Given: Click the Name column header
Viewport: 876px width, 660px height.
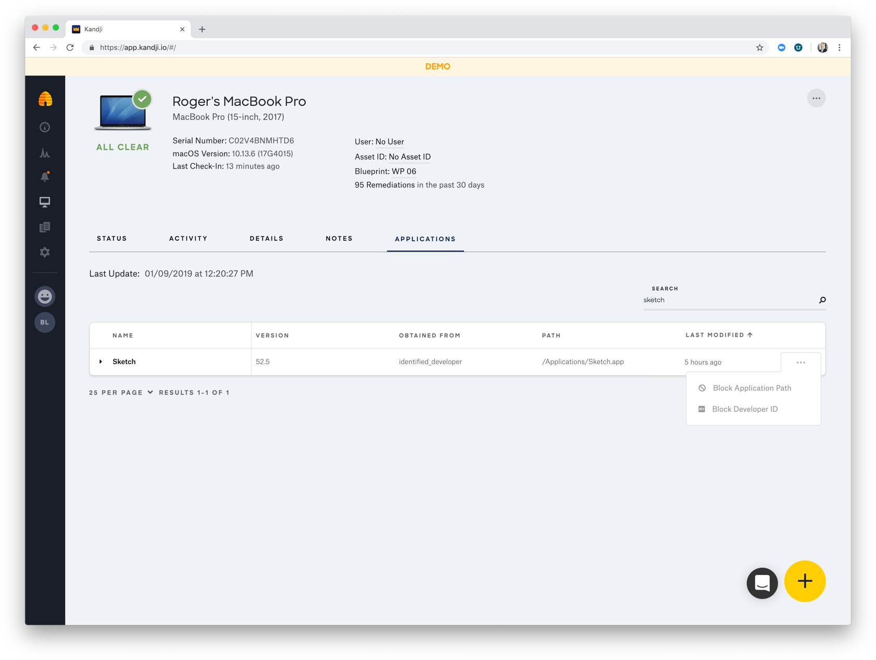Looking at the screenshot, I should [123, 335].
